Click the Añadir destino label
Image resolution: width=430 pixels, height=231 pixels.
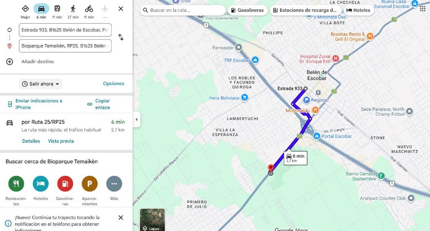[x=37, y=61]
